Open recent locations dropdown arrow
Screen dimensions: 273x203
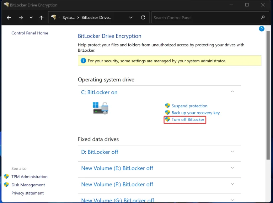[x=31, y=17]
